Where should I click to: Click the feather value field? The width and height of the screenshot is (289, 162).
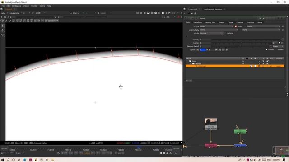(205, 43)
